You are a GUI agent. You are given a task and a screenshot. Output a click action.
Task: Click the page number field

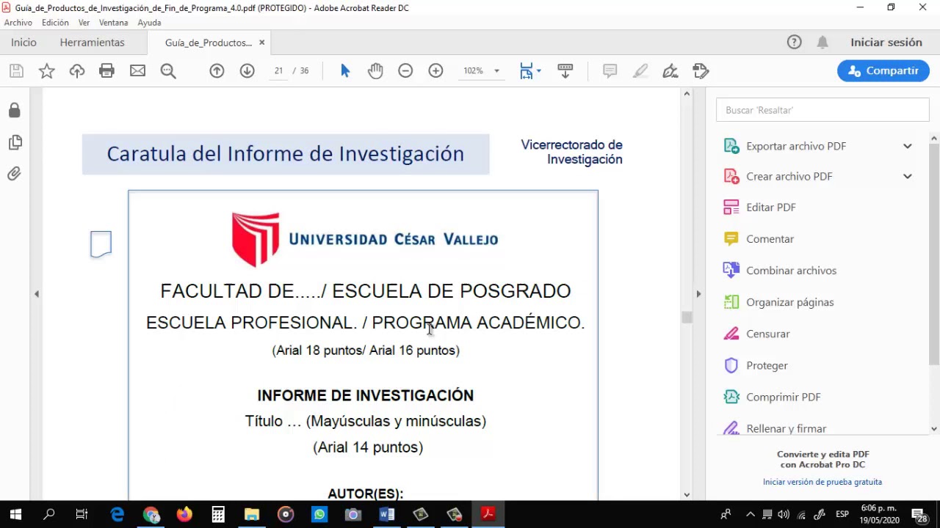point(279,71)
